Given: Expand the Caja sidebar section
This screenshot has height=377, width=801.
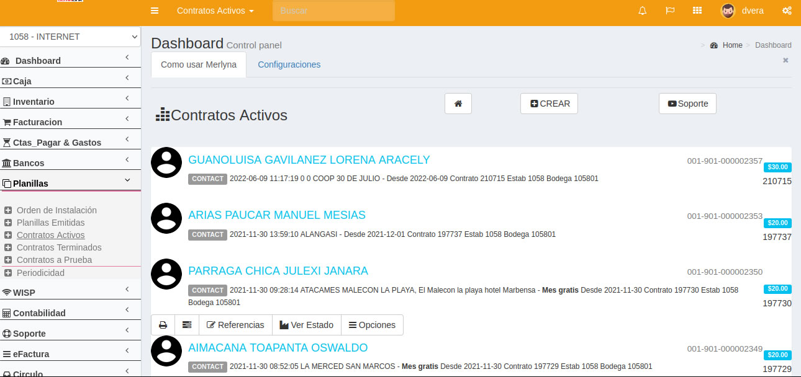Looking at the screenshot, I should click(70, 81).
